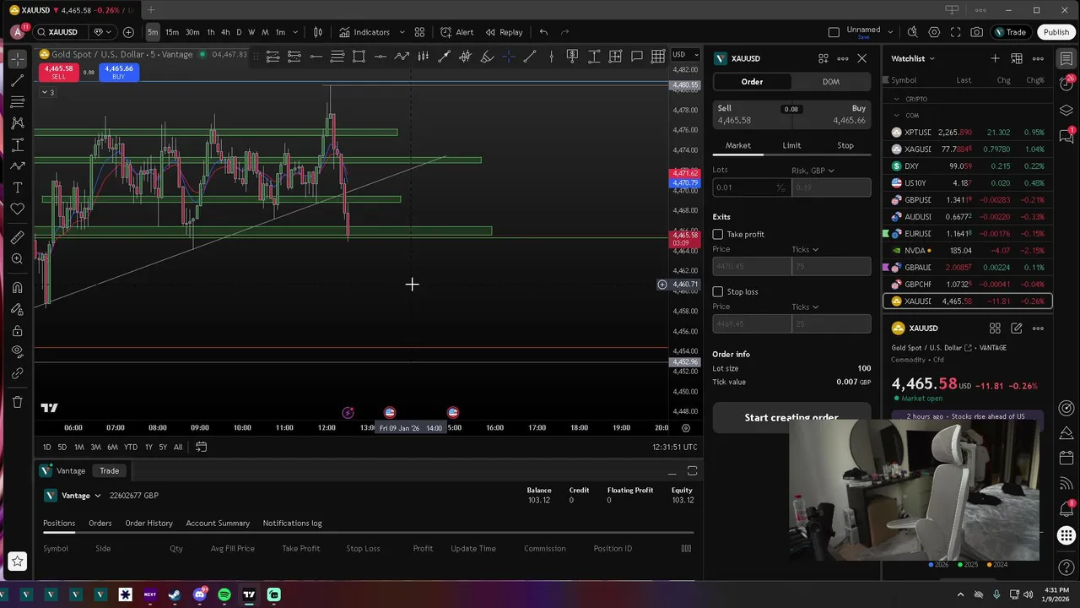This screenshot has width=1080, height=608.
Task: Open Stop loss Ticks dropdown
Action: pyautogui.click(x=805, y=307)
